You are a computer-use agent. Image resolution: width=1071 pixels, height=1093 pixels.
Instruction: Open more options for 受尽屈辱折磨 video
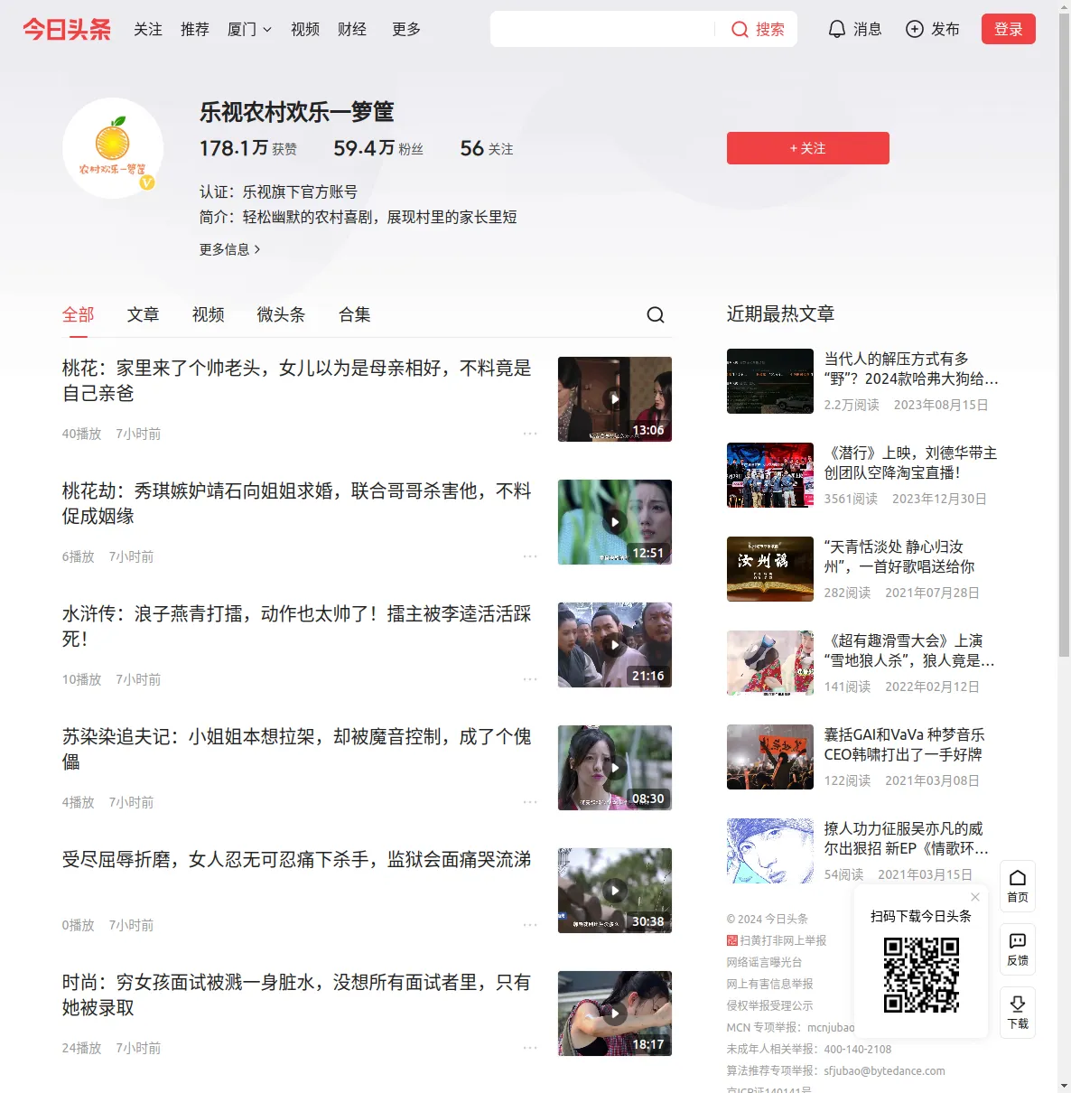coord(530,925)
